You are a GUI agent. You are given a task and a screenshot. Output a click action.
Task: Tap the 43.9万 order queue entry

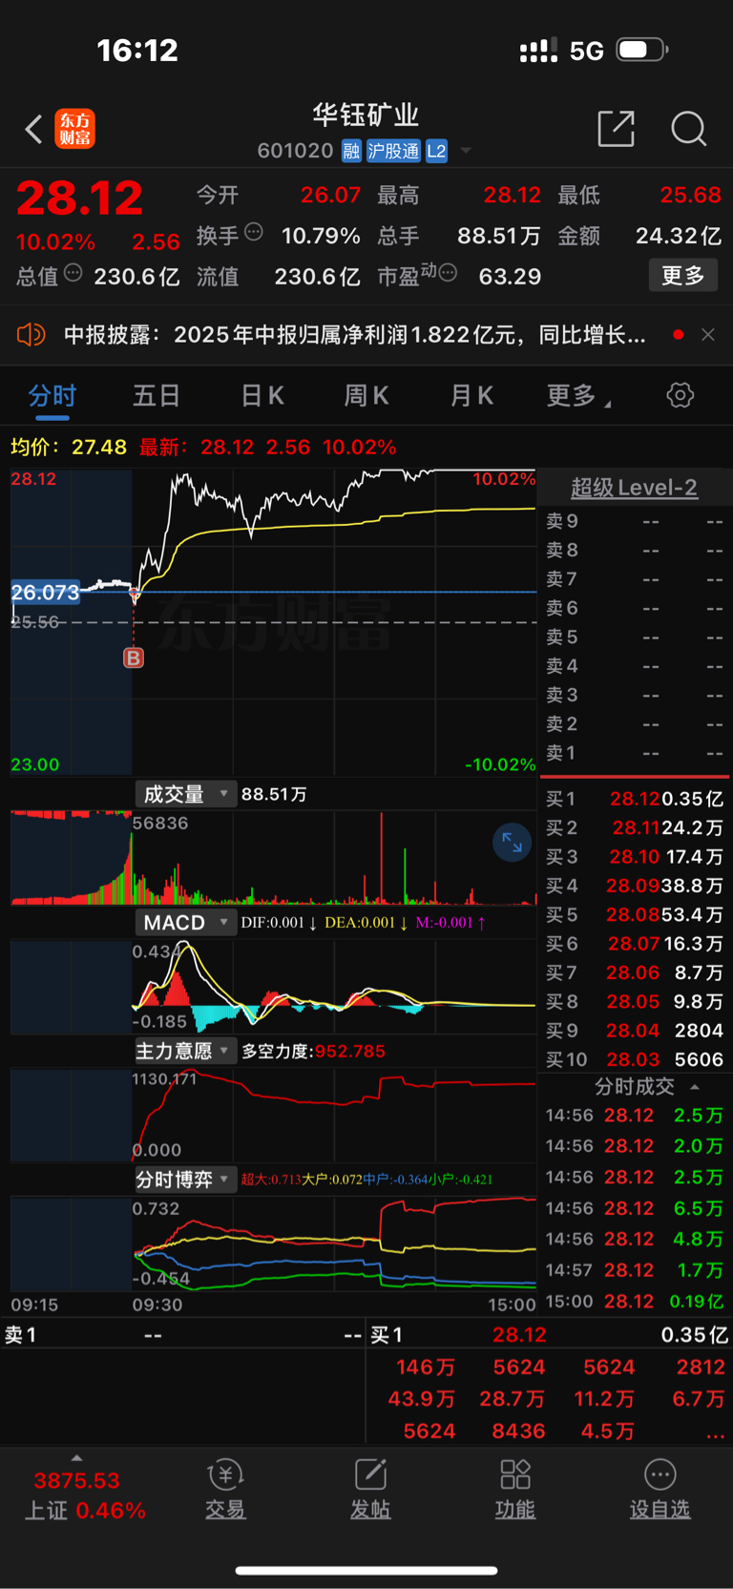pyautogui.click(x=421, y=1399)
